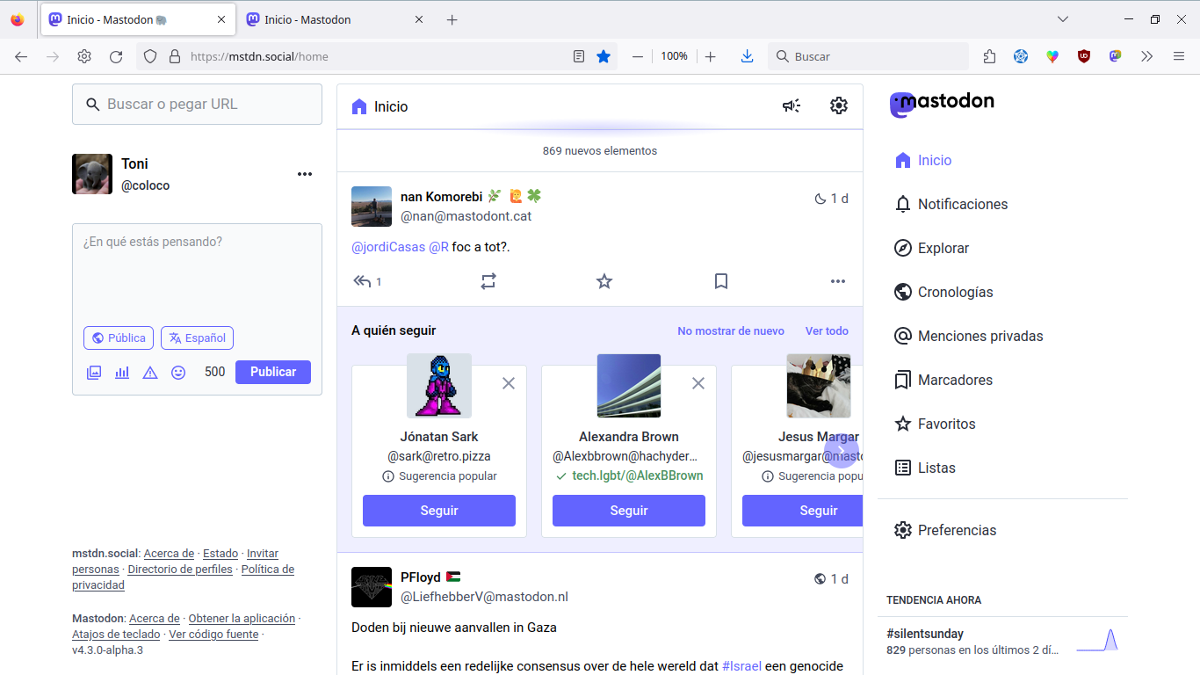Viewport: 1200px width, 675px height.
Task: Boost nan Komorebi's post
Action: click(488, 281)
